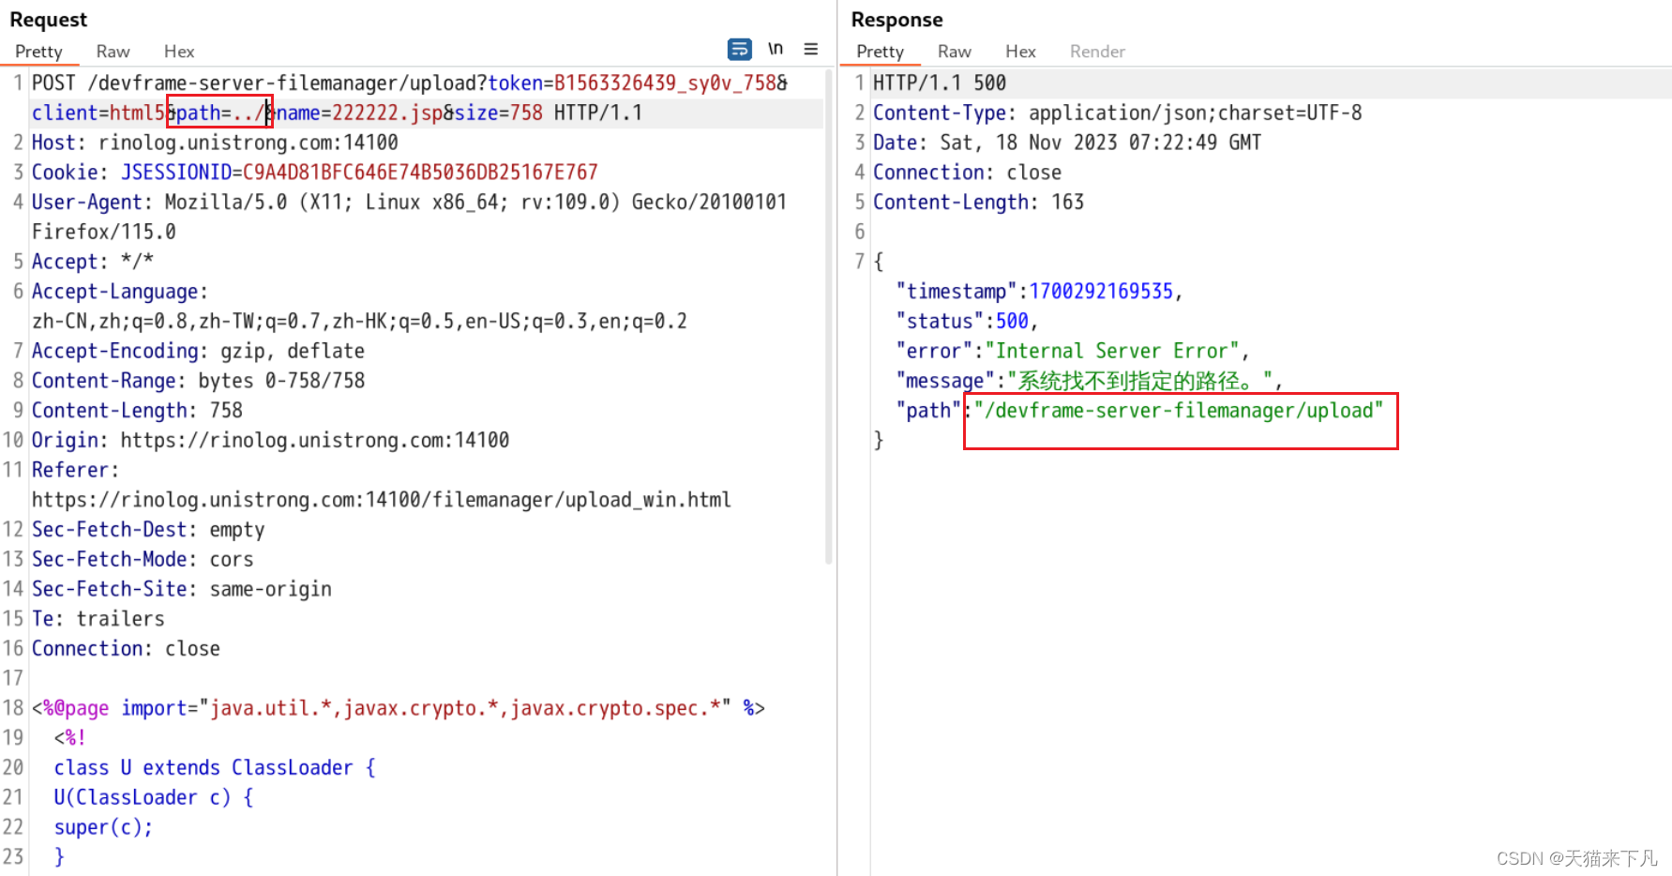Click the HTTP/1.1 500 status line
The image size is (1672, 876).
(940, 83)
